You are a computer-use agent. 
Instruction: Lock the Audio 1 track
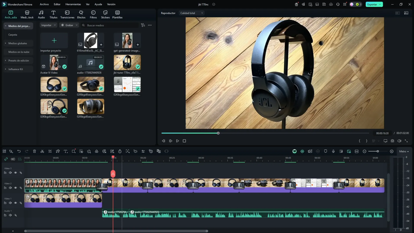tap(5, 215)
